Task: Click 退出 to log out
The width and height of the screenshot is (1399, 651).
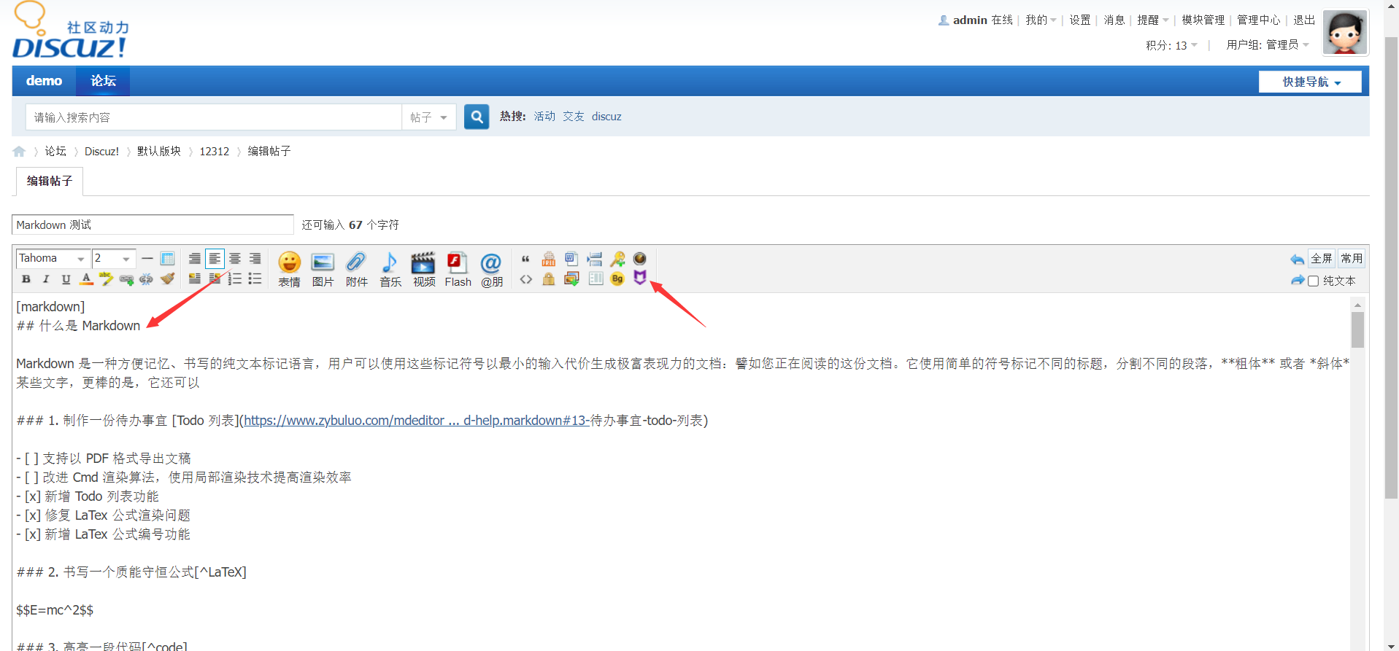Action: pos(1304,20)
